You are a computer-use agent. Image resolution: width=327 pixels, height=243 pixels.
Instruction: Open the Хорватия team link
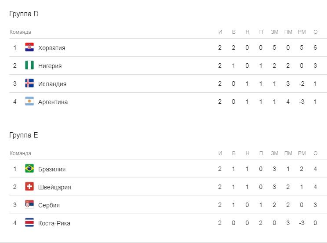pos(51,48)
